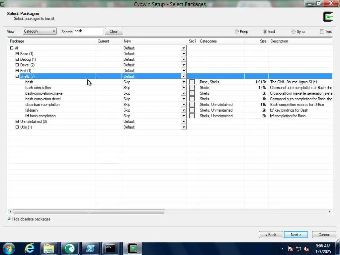Open the Windows Start menu
Screen dimensions: 340x255
point(9,248)
